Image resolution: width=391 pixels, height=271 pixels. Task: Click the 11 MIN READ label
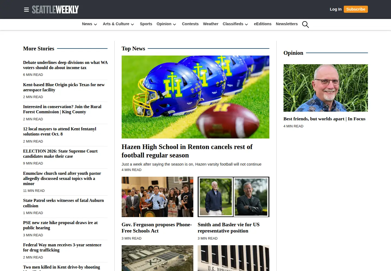(x=34, y=191)
